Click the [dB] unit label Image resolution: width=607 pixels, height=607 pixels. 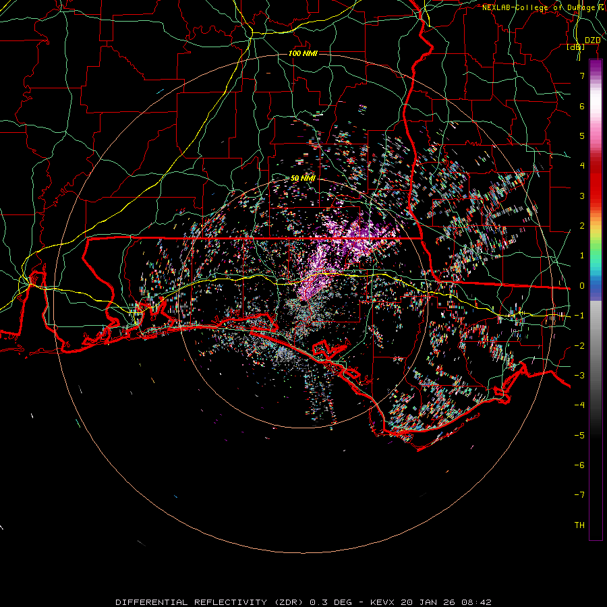click(576, 47)
